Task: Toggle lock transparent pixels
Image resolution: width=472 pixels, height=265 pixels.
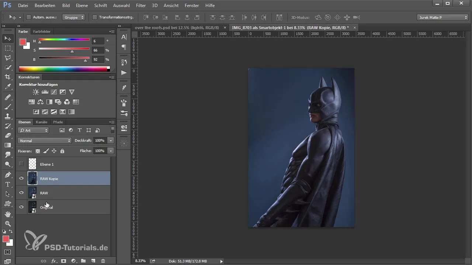Action: click(x=38, y=151)
